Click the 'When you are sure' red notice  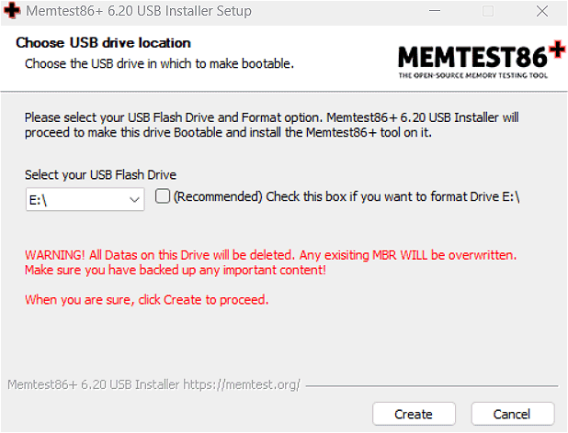[147, 300]
